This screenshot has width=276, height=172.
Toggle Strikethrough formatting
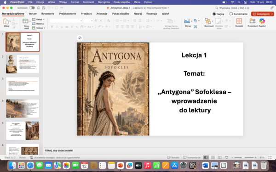pos(67,27)
